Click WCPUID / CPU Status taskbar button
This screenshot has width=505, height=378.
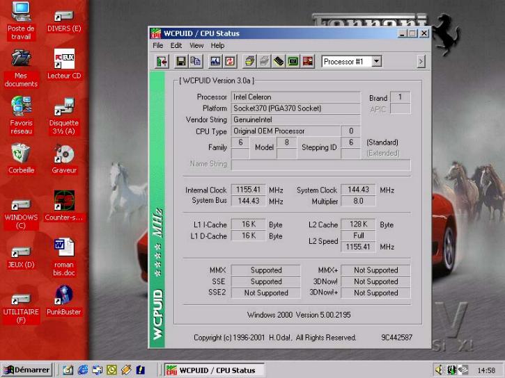215,370
